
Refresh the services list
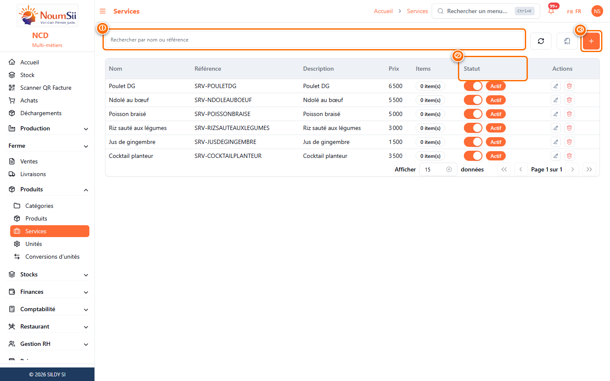(541, 41)
